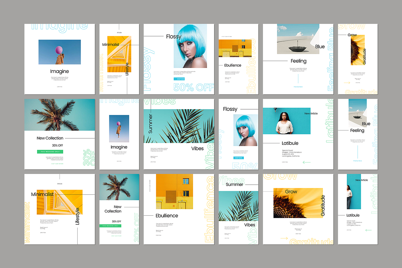Click the Ebullience title on tall card

(x=233, y=65)
